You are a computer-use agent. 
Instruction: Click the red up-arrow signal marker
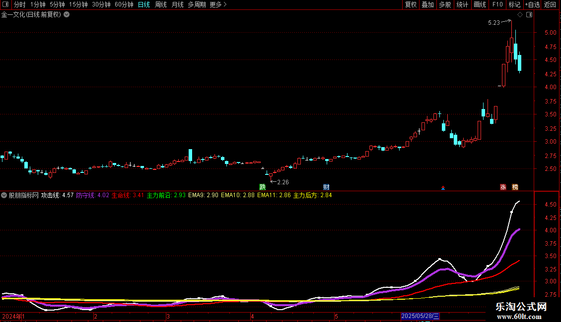click(x=443, y=188)
